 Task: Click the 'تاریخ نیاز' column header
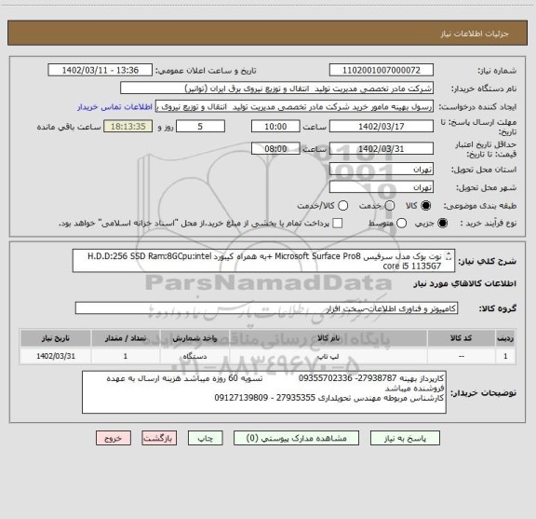[56, 338]
